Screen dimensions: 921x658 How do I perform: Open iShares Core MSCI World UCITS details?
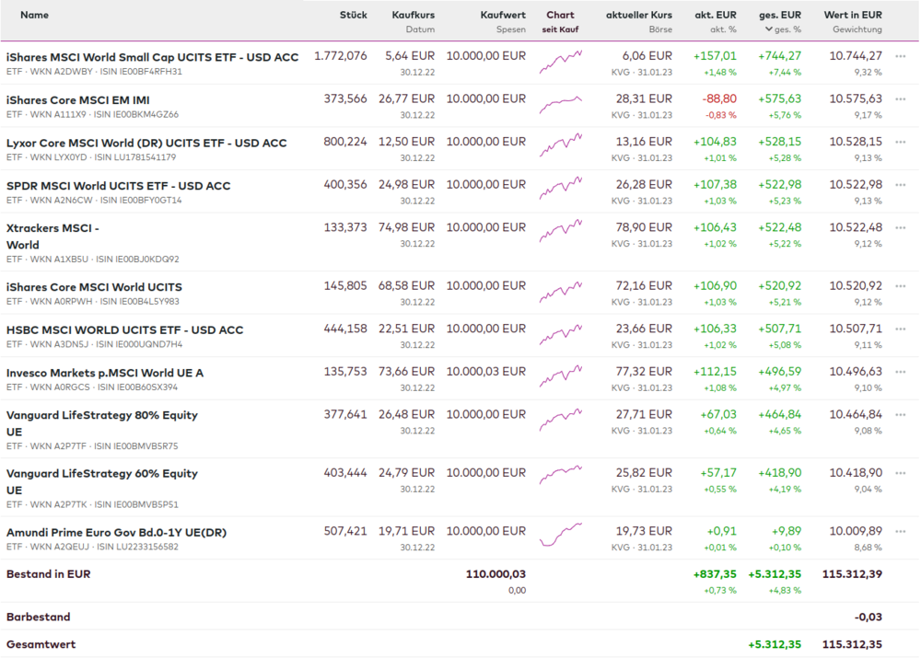pyautogui.click(x=94, y=286)
